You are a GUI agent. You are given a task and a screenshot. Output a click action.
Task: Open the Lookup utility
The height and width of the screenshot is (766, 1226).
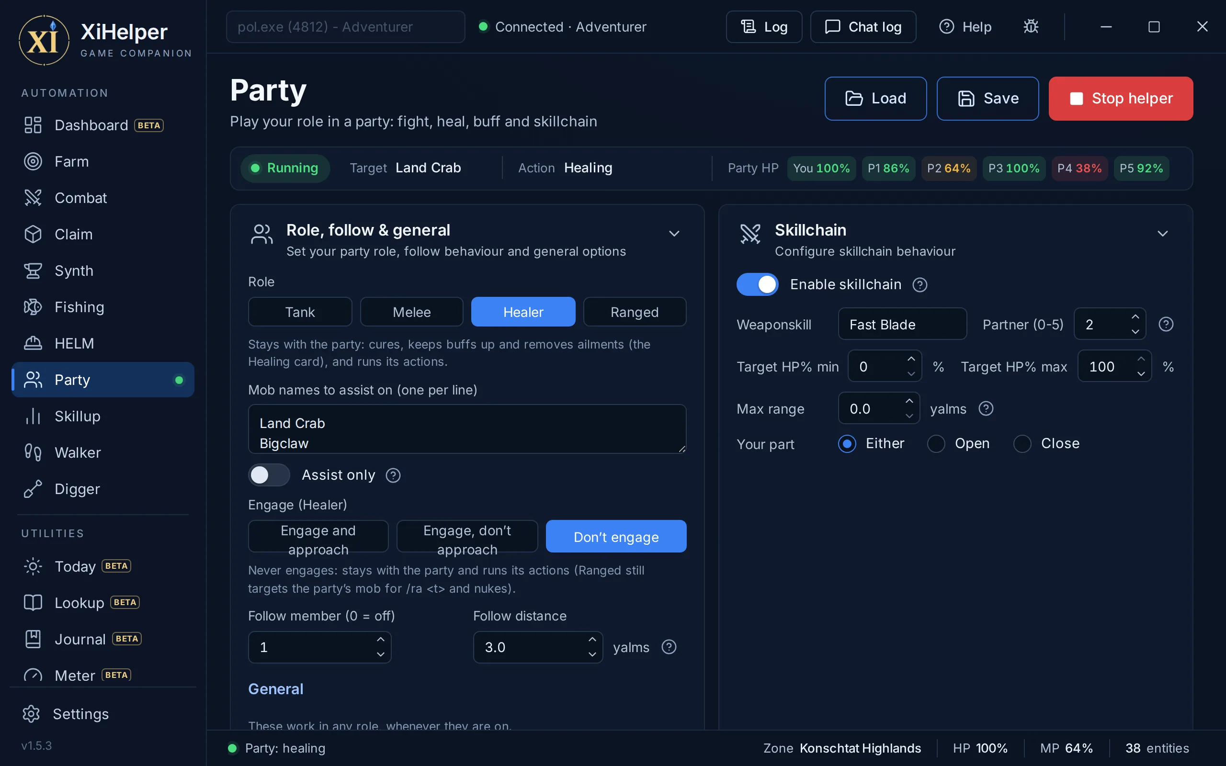103,603
